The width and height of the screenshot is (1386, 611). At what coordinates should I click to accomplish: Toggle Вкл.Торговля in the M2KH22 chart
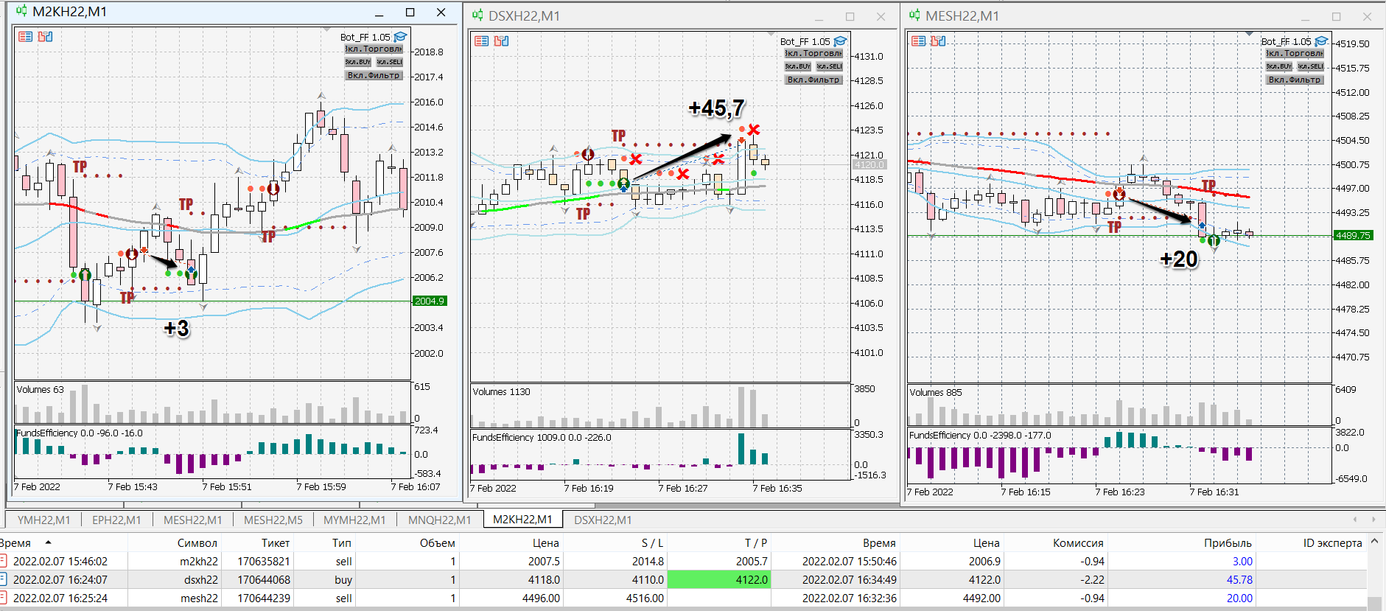(374, 49)
